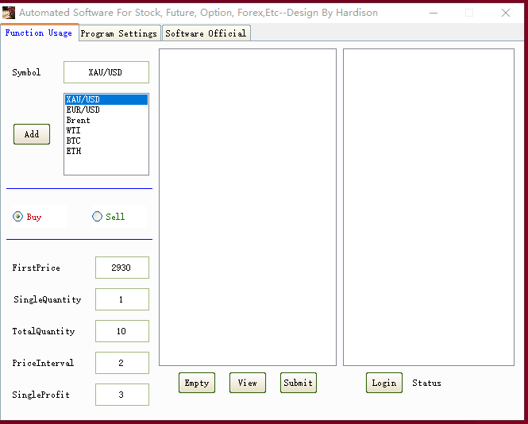Pick WTI in the symbol list
The image size is (528, 424).
click(74, 130)
